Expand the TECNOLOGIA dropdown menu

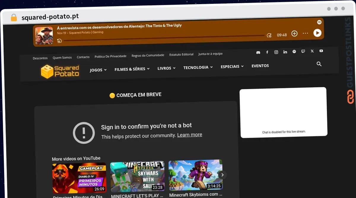198,67
